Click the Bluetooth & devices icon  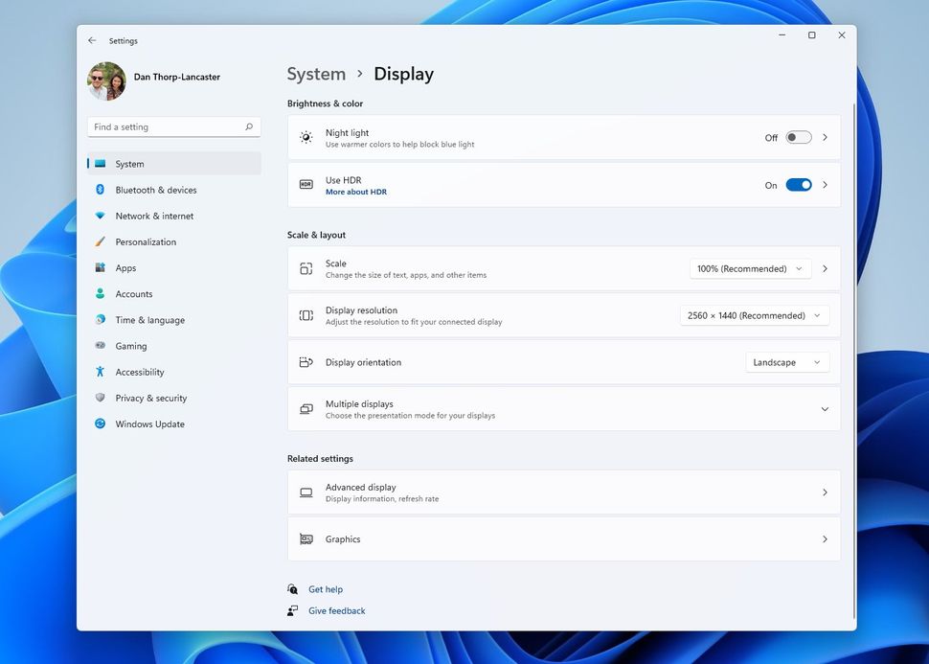click(x=100, y=190)
